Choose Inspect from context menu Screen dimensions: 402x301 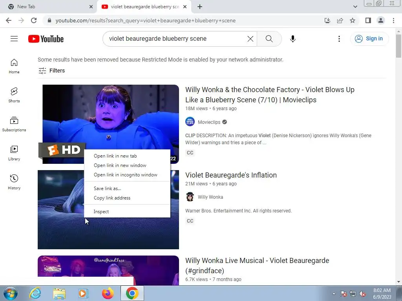pos(127,212)
